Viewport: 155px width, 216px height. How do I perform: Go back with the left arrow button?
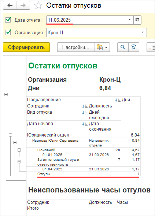click(x=10, y=6)
